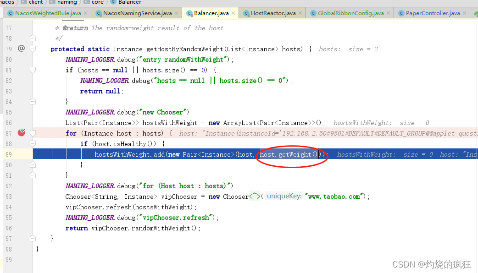Close the HostReactor.java tab
Image resolution: width=478 pixels, height=273 pixels.
(x=300, y=13)
